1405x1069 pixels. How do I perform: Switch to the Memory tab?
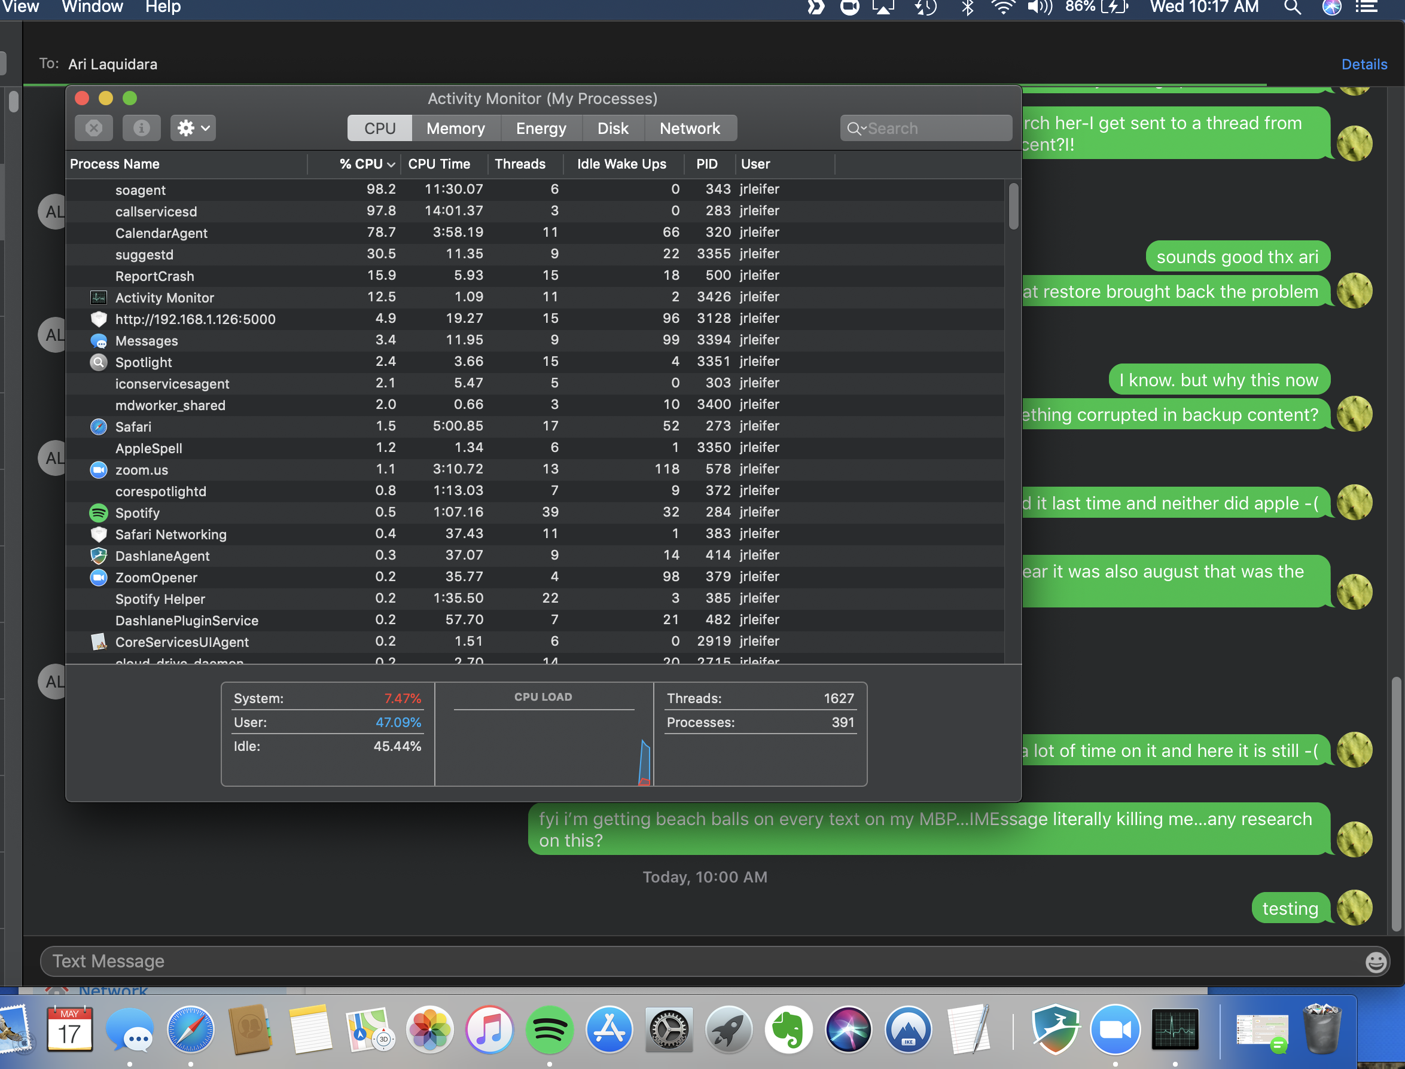tap(455, 129)
